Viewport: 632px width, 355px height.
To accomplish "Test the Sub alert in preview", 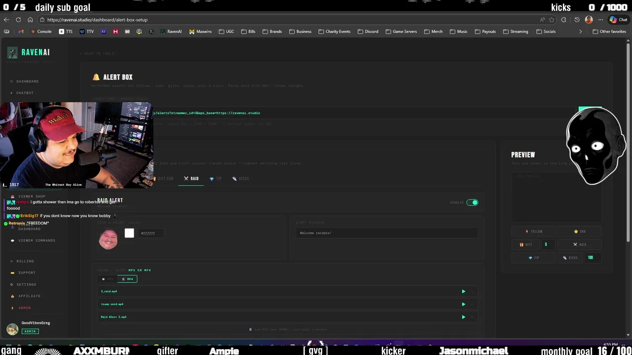I will pyautogui.click(x=580, y=231).
